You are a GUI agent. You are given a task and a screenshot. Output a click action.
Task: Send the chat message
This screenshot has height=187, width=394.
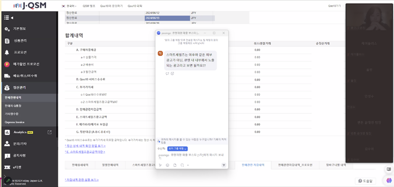tap(223, 165)
